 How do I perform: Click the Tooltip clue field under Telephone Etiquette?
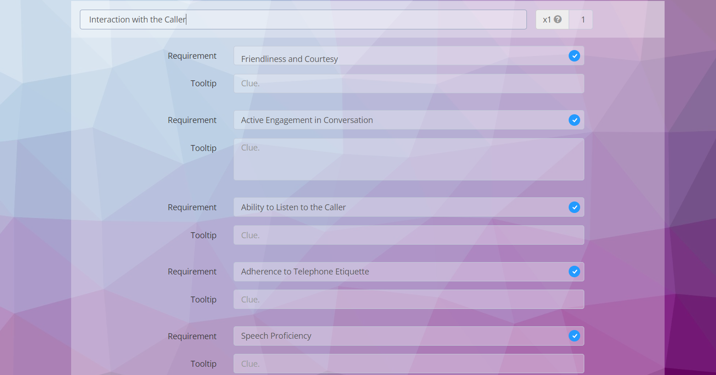click(x=408, y=299)
